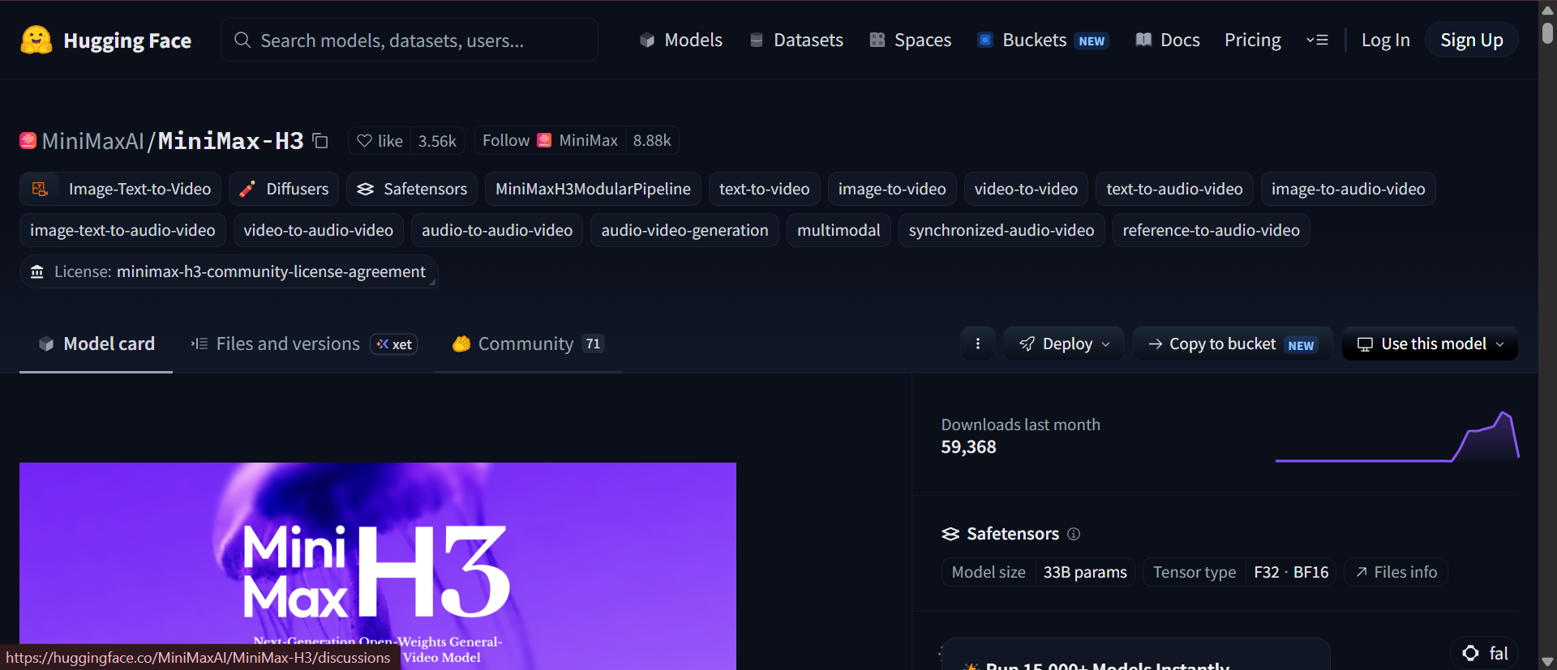1557x670 pixels.
Task: Copy model name with the copy icon
Action: (x=320, y=141)
